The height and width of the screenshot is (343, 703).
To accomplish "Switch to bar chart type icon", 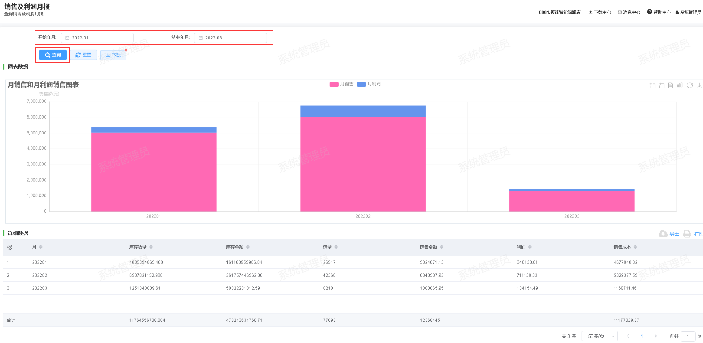I will (x=680, y=85).
